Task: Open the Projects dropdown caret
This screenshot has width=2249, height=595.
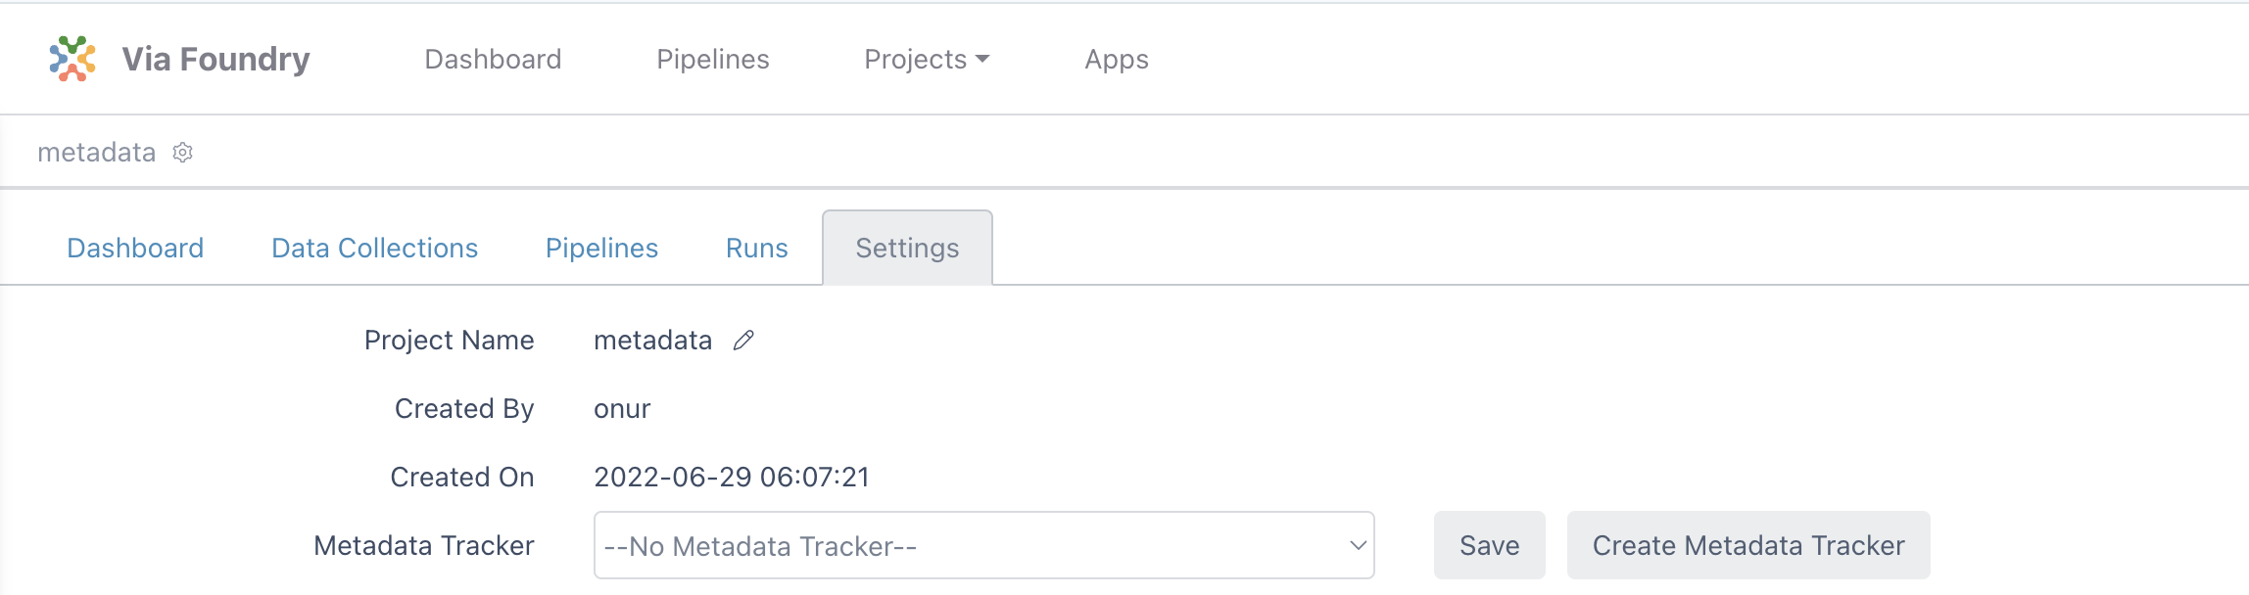Action: tap(982, 60)
